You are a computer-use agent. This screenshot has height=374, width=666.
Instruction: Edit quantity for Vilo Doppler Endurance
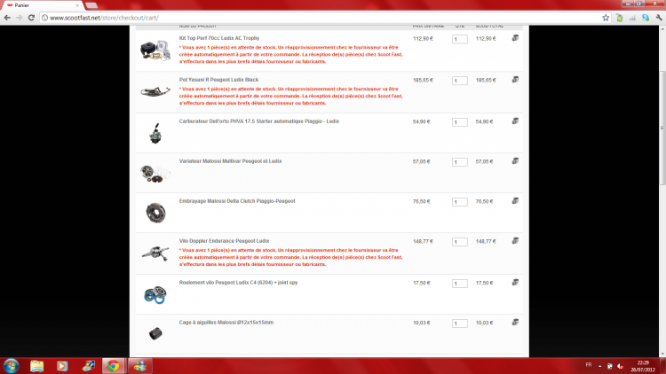(460, 242)
